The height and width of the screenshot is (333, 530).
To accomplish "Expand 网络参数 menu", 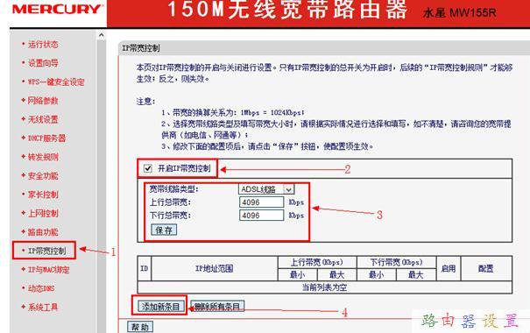I will pyautogui.click(x=43, y=101).
